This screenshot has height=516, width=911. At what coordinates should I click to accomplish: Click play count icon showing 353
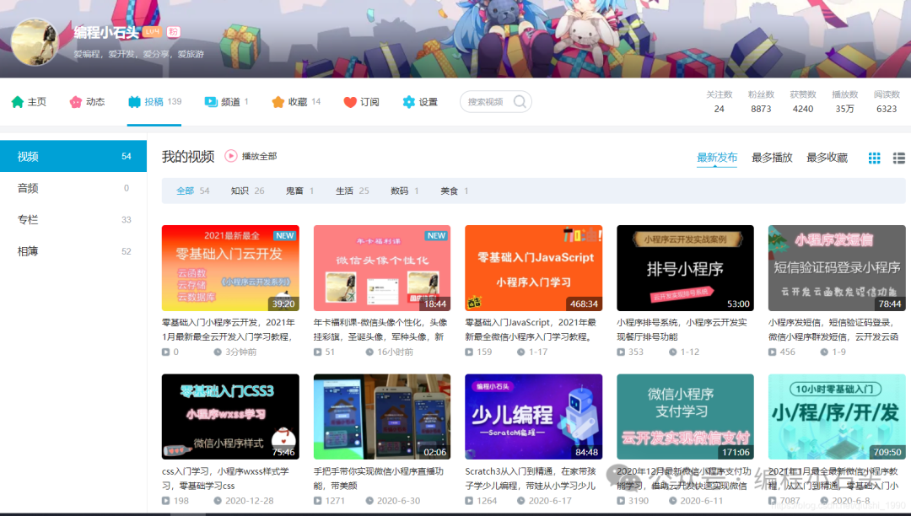621,352
